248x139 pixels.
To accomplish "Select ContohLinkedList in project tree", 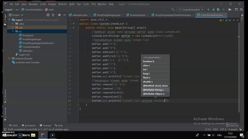I will (31, 47).
